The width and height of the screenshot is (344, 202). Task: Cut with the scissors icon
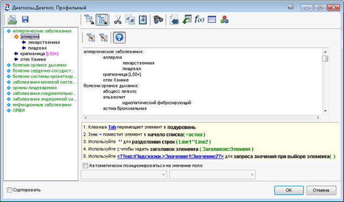[118, 20]
